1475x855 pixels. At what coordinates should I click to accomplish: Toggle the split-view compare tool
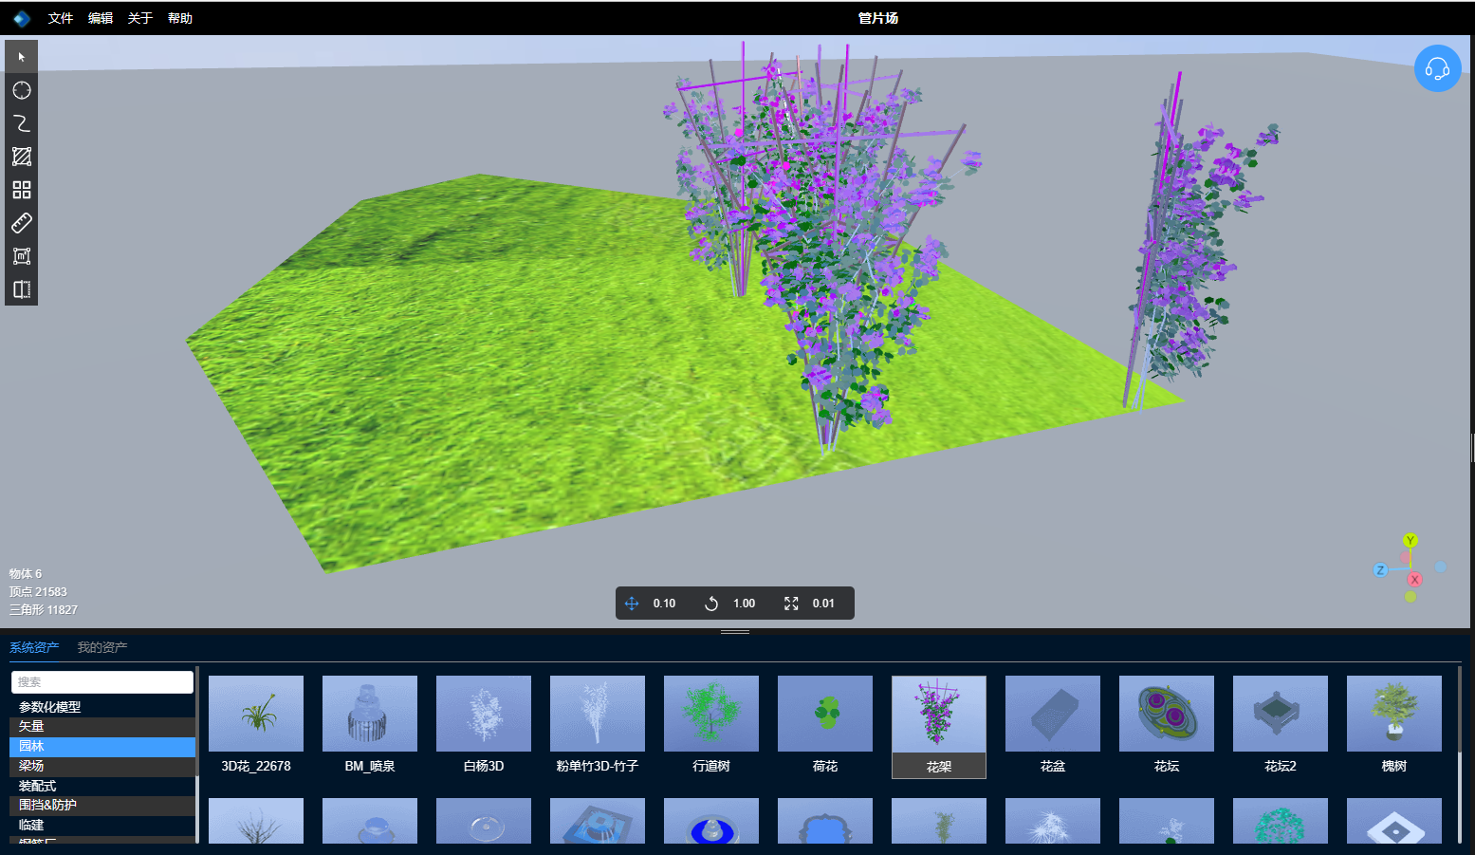pyautogui.click(x=22, y=289)
